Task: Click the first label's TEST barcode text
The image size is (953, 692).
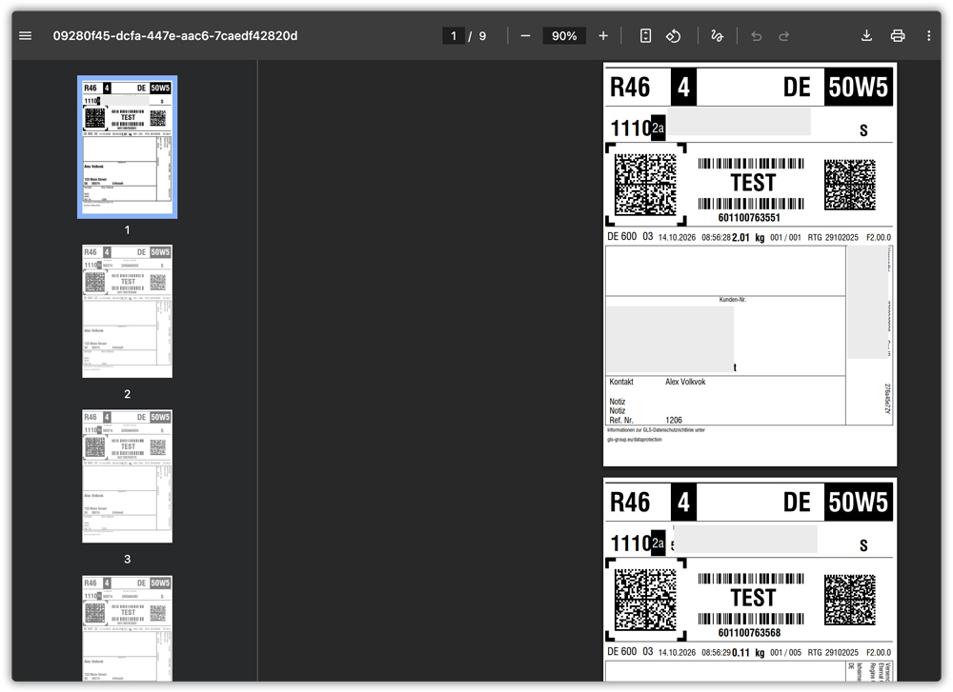Action: coord(753,183)
